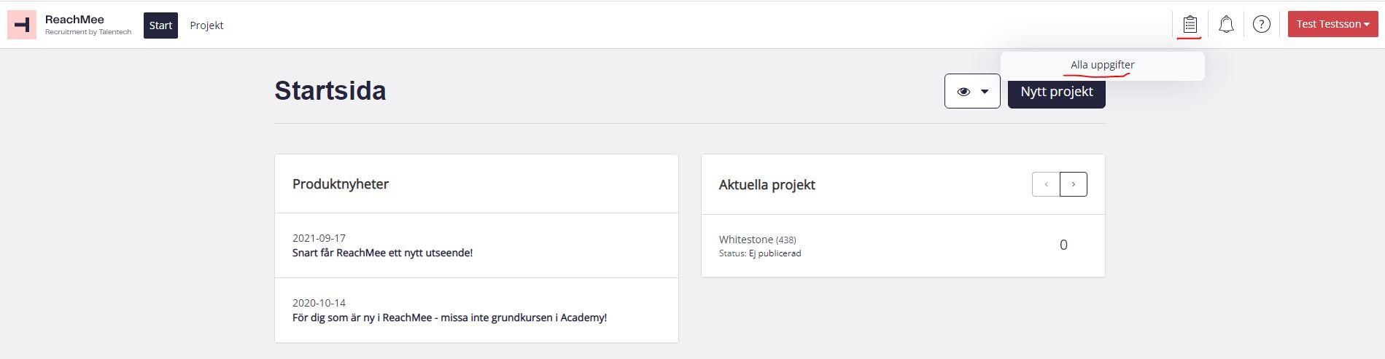Click the Produktnyheter panel heading
The width and height of the screenshot is (1385, 359).
pos(341,184)
